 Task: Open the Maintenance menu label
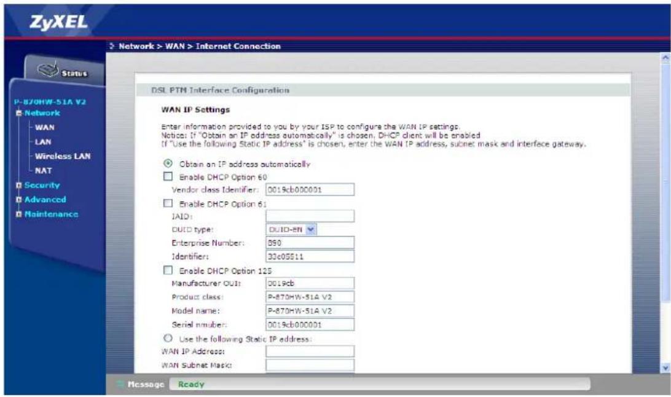click(x=52, y=214)
